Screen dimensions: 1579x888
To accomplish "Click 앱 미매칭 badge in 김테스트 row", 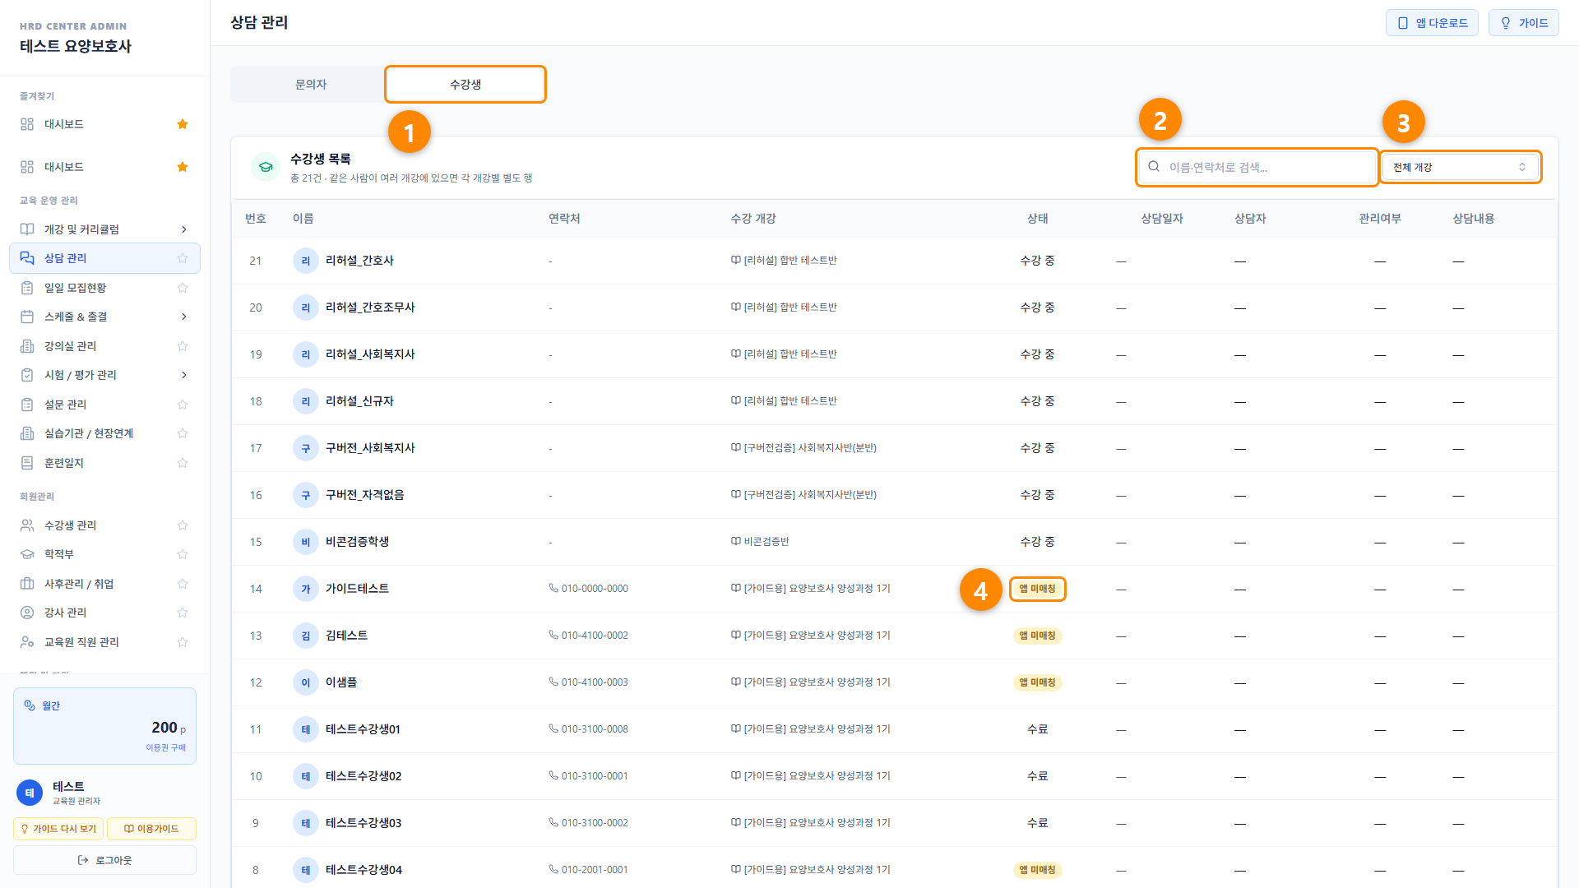I will (1037, 636).
